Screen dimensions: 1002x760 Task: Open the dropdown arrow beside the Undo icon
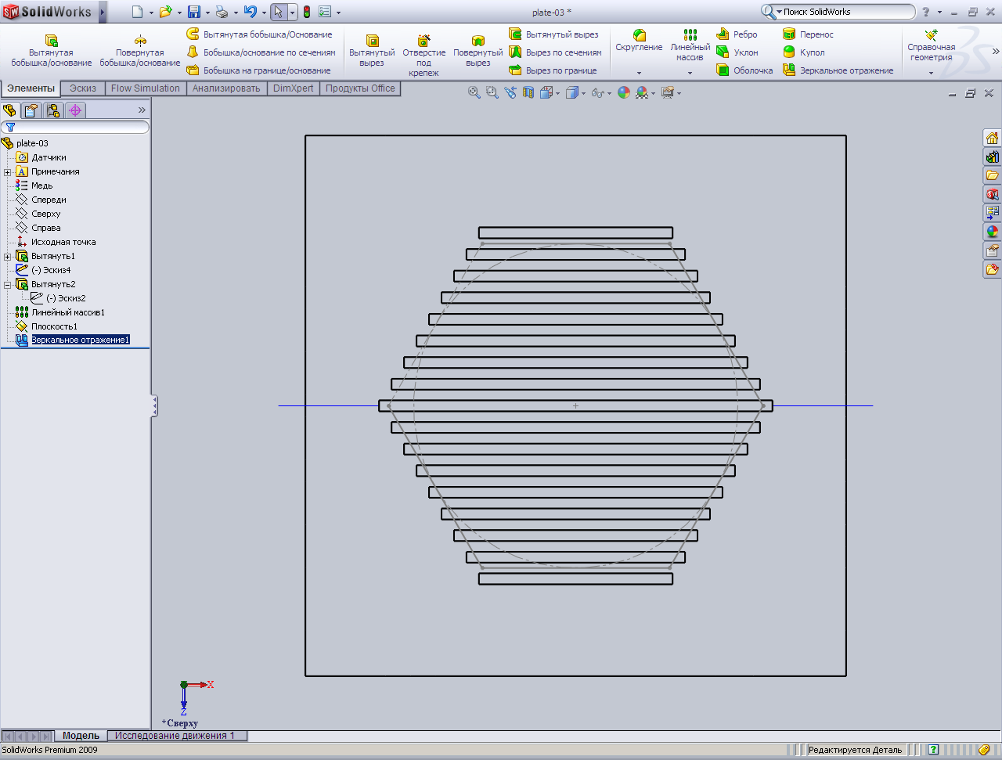click(x=264, y=13)
